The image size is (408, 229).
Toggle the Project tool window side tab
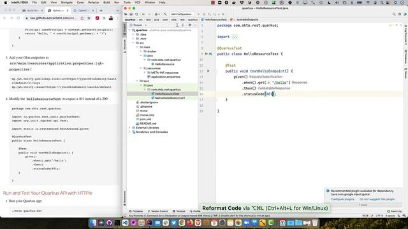point(125,29)
